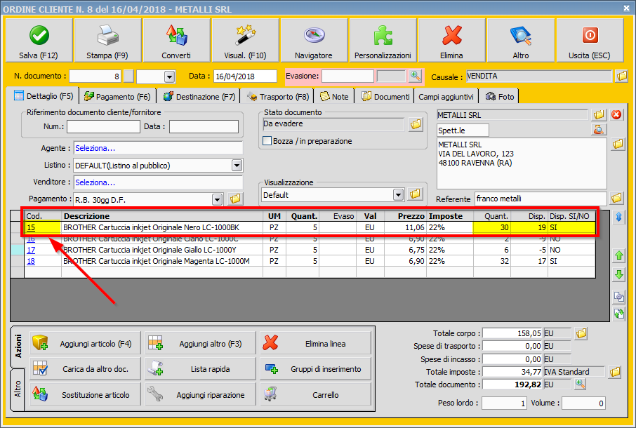Click blue up-down arrow beside grid header
636x428 pixels.
tap(618, 217)
